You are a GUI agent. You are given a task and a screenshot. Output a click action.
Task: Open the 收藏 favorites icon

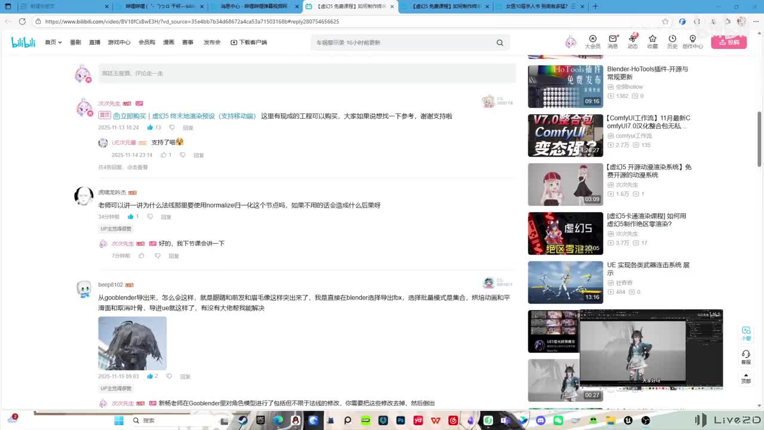[652, 42]
